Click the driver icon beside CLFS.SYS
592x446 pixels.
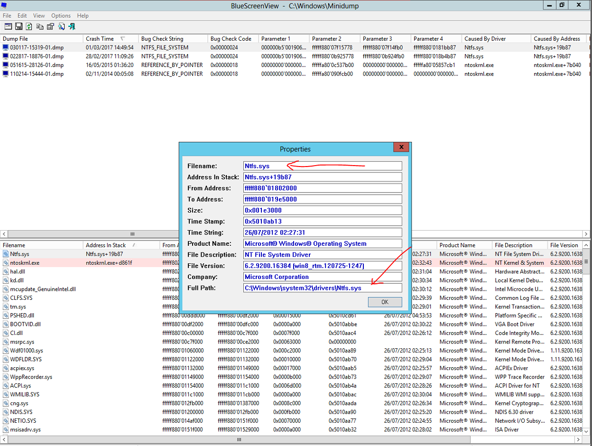pos(6,298)
